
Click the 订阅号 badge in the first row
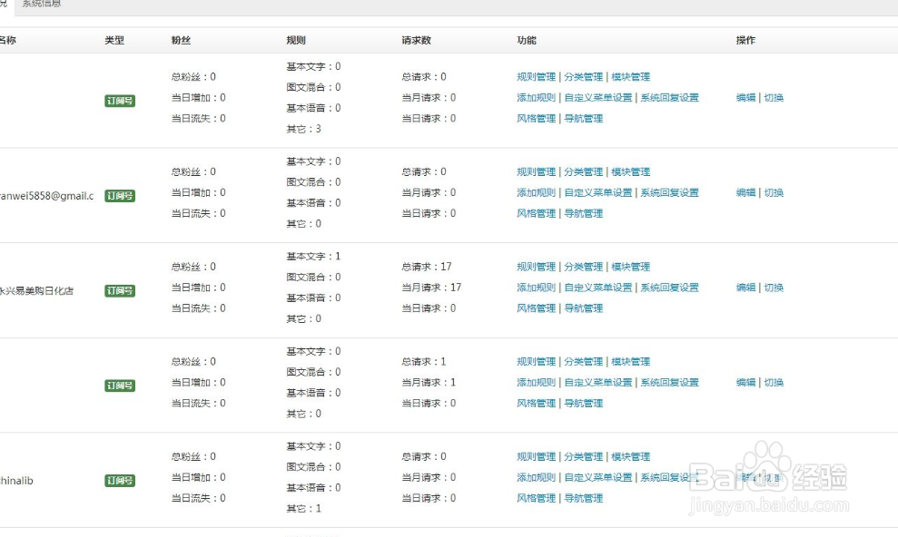click(119, 101)
